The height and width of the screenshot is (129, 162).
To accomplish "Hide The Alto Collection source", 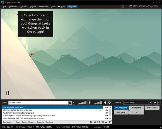I will pyautogui.click(x=107, y=107).
